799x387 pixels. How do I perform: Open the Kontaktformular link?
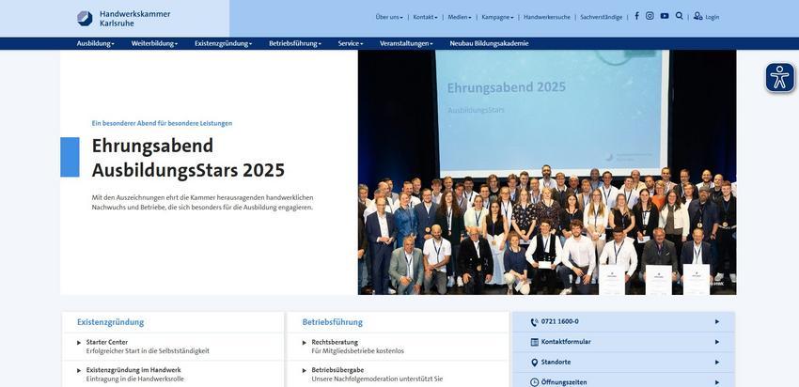[x=566, y=342]
